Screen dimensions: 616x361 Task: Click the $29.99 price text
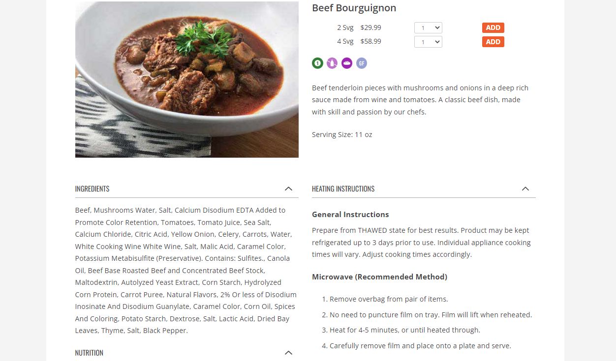[x=370, y=28]
